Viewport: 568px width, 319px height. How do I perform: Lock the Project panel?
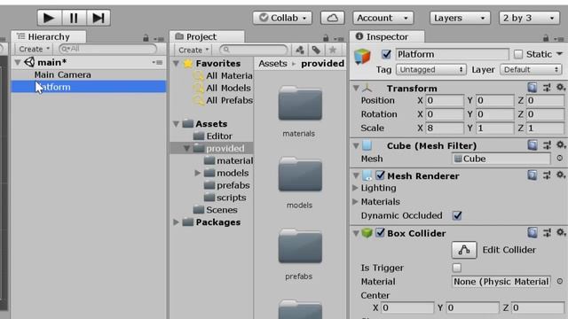326,37
